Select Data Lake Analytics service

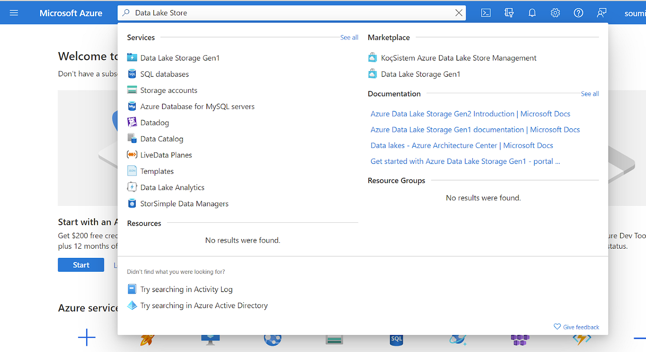pyautogui.click(x=172, y=187)
